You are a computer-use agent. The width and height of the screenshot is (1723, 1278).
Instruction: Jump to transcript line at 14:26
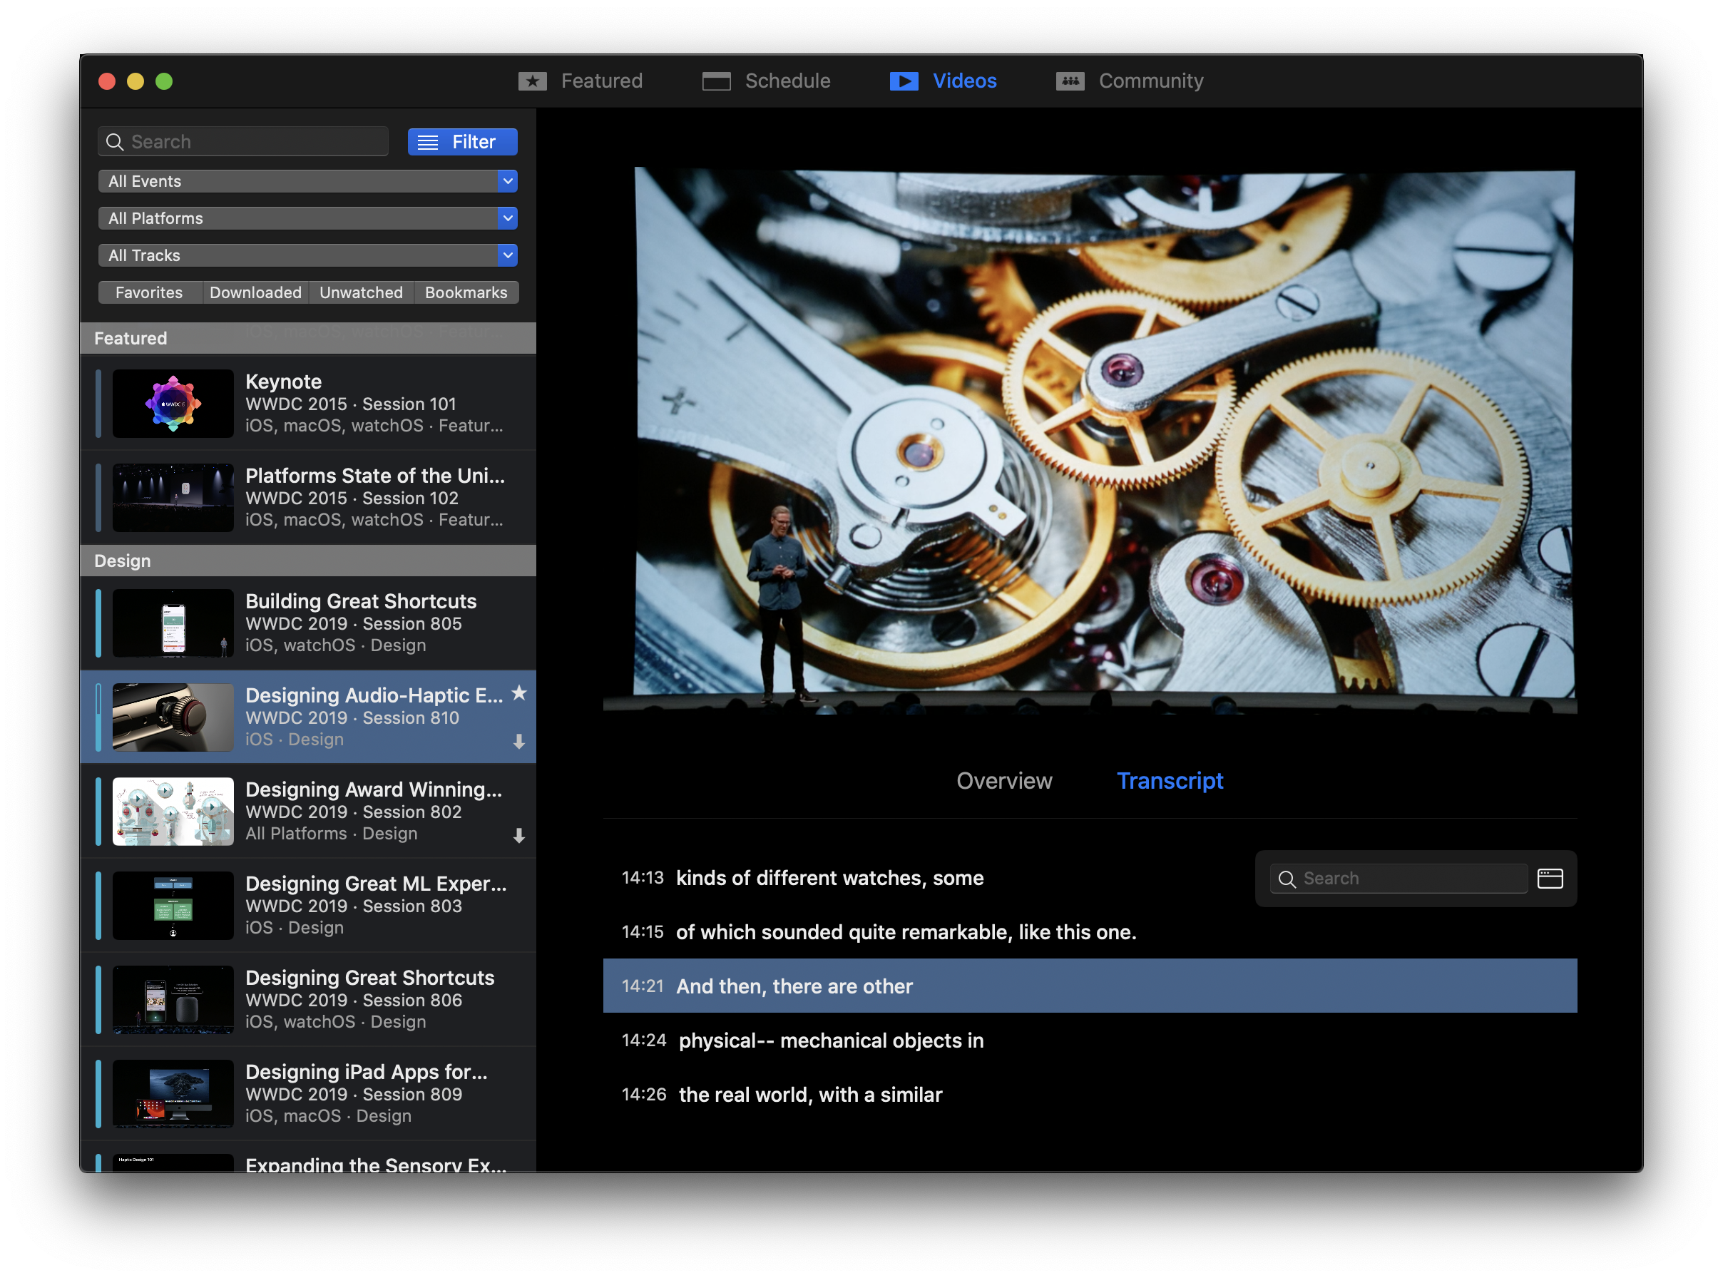[809, 1095]
